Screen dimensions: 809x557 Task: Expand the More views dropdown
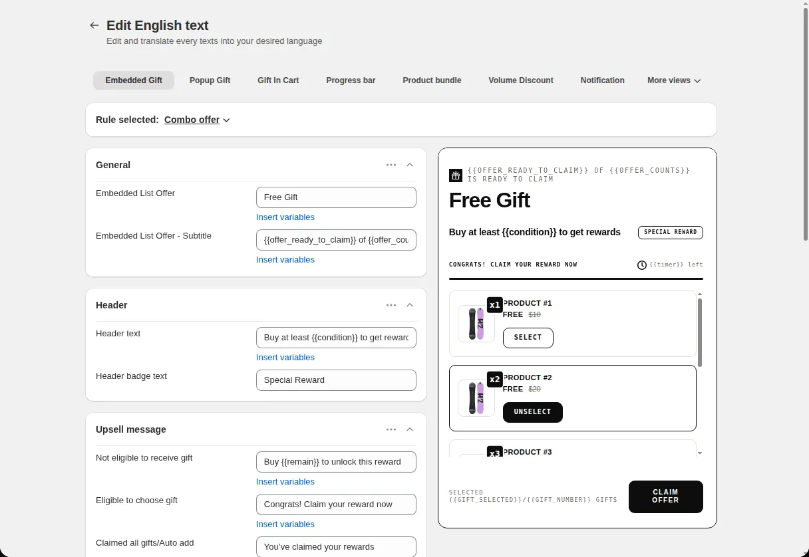[x=674, y=80]
